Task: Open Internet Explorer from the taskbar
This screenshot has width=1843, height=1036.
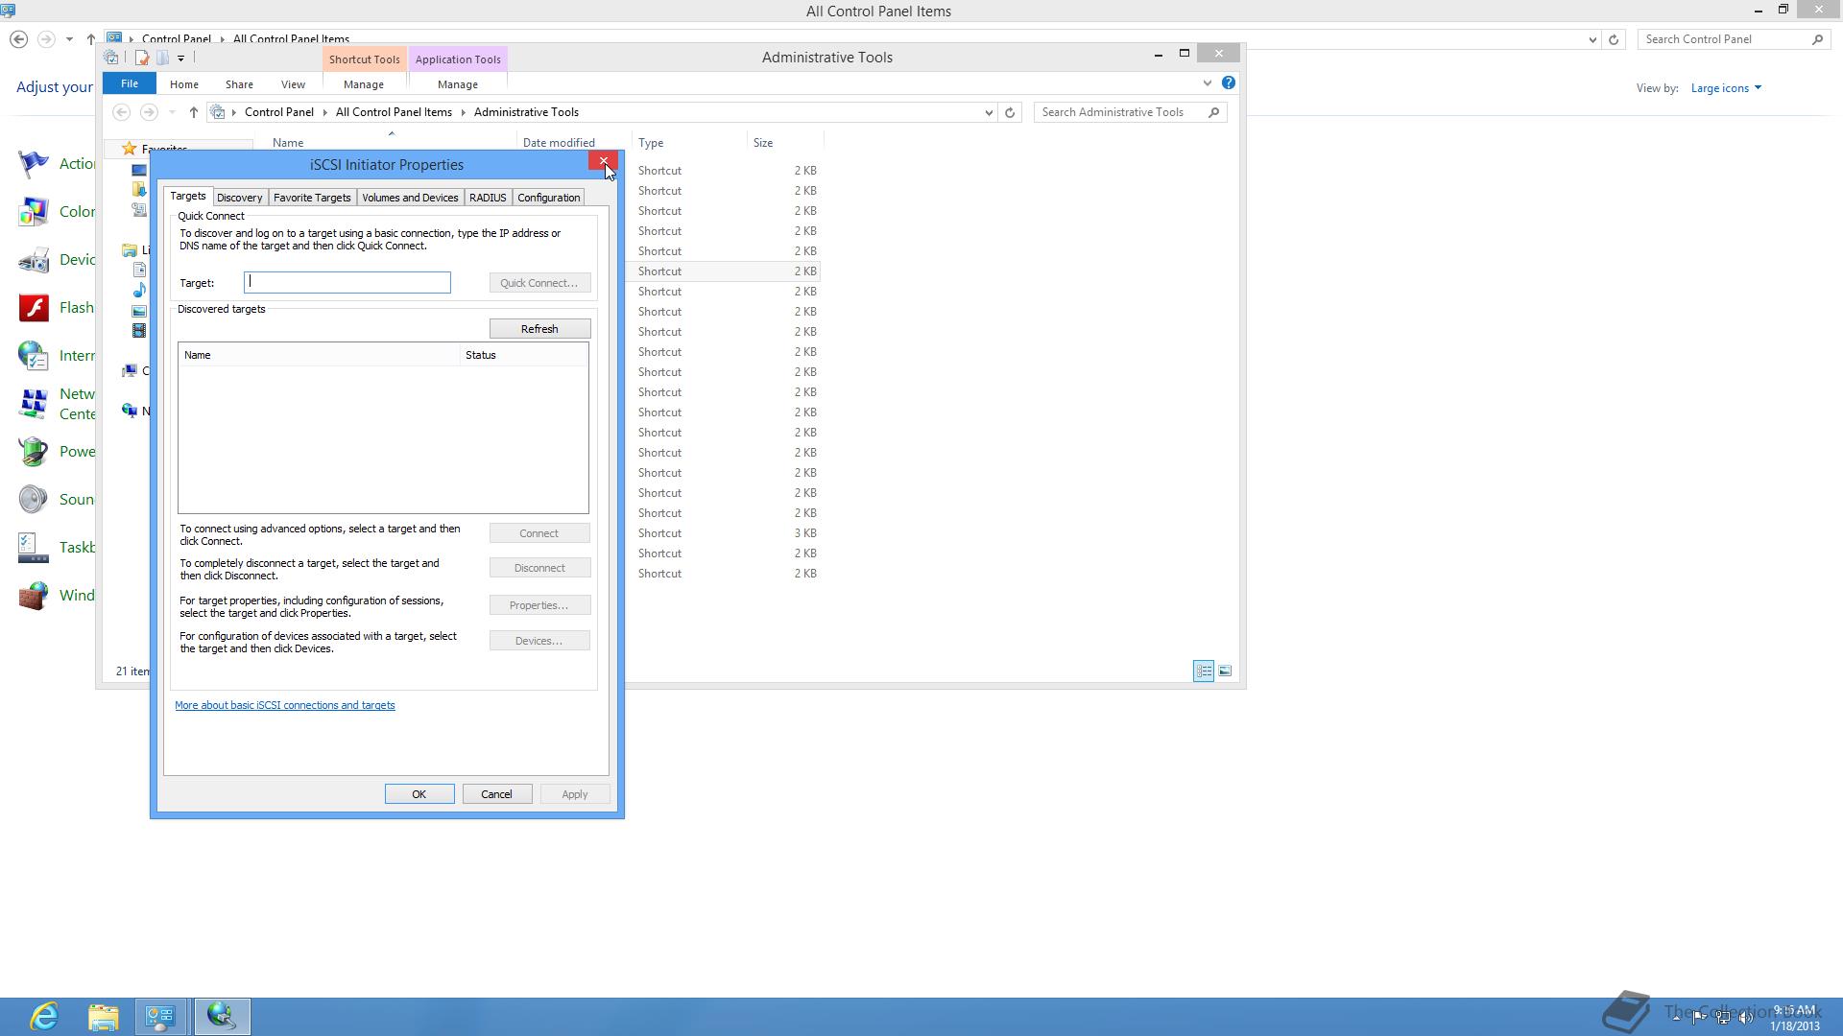Action: 44,1016
